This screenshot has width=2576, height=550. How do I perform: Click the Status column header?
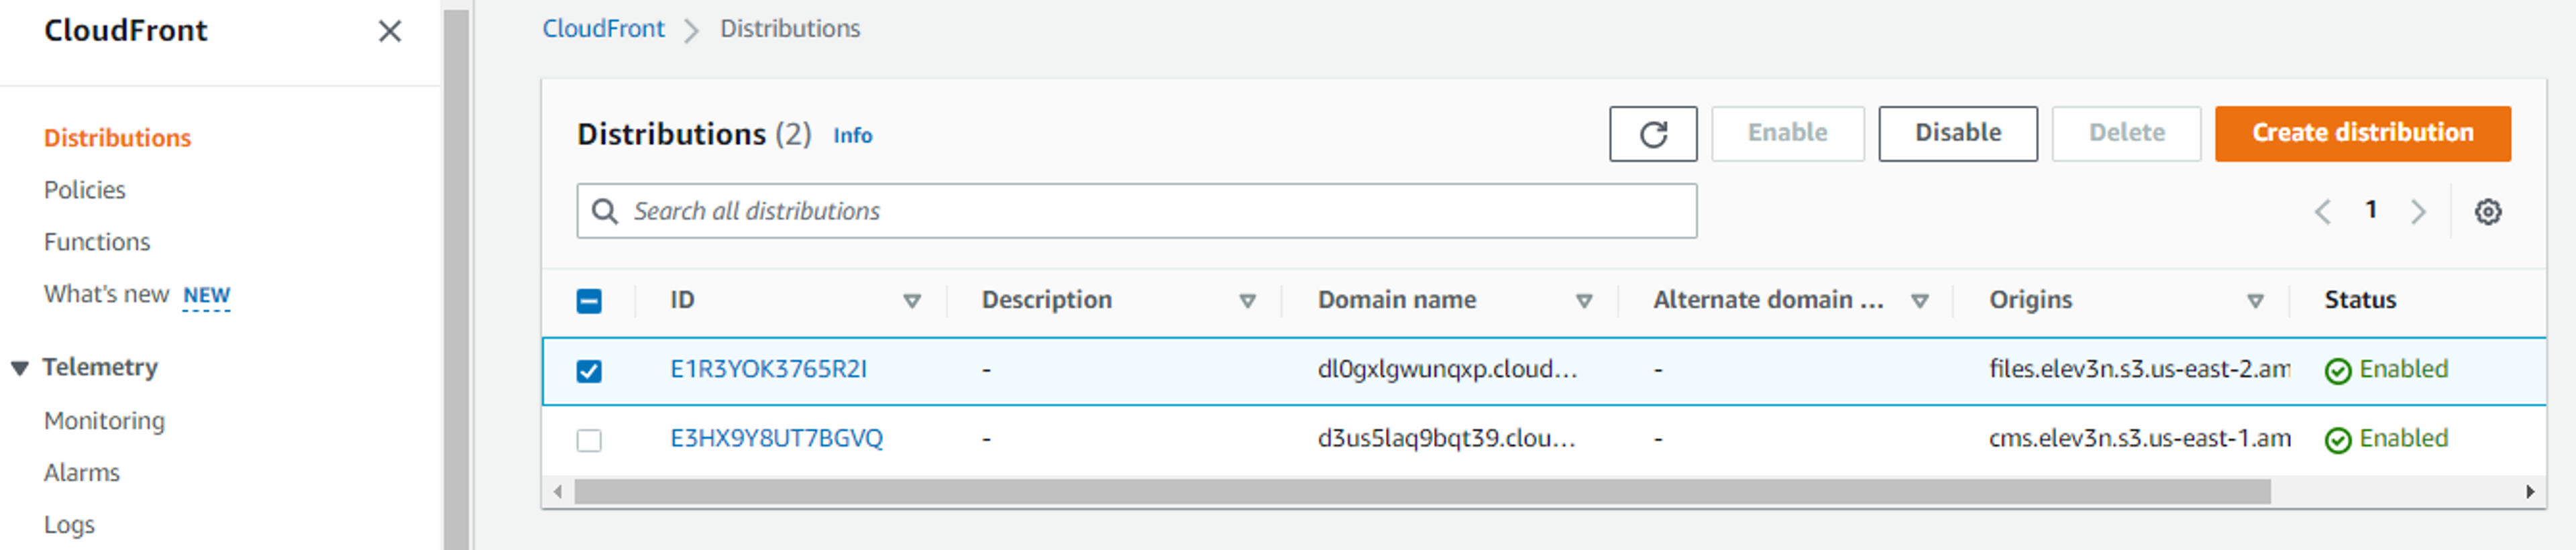click(2360, 300)
